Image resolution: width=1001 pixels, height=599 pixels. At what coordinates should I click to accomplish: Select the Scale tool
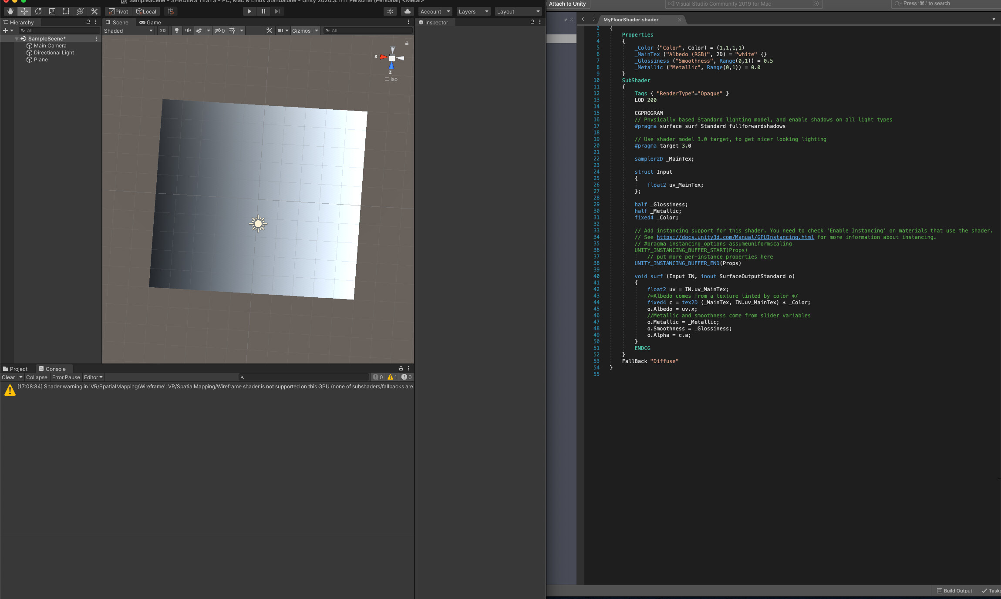click(x=52, y=11)
